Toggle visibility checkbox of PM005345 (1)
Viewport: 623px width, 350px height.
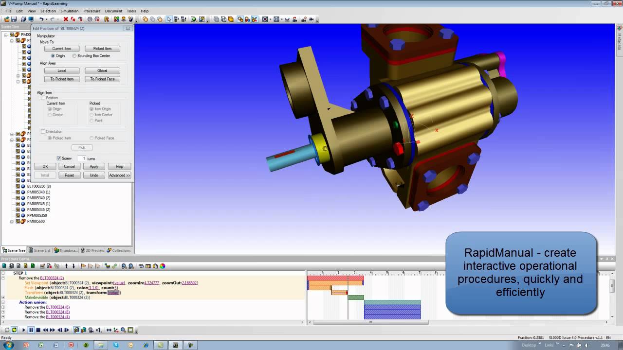(x=18, y=204)
